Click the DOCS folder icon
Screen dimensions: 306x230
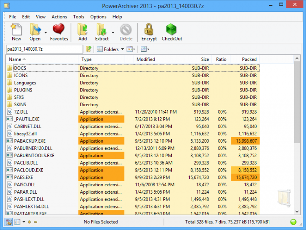[9, 68]
